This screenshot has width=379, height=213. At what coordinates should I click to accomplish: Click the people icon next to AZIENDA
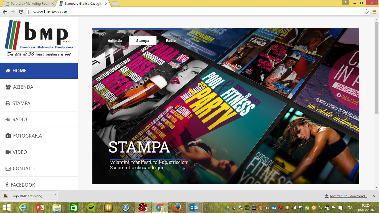pos(8,87)
